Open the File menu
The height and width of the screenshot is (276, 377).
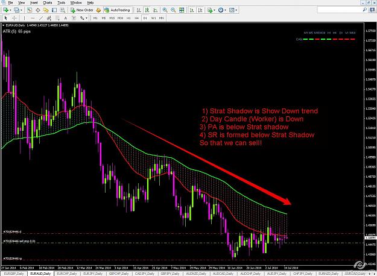pyautogui.click(x=10, y=2)
